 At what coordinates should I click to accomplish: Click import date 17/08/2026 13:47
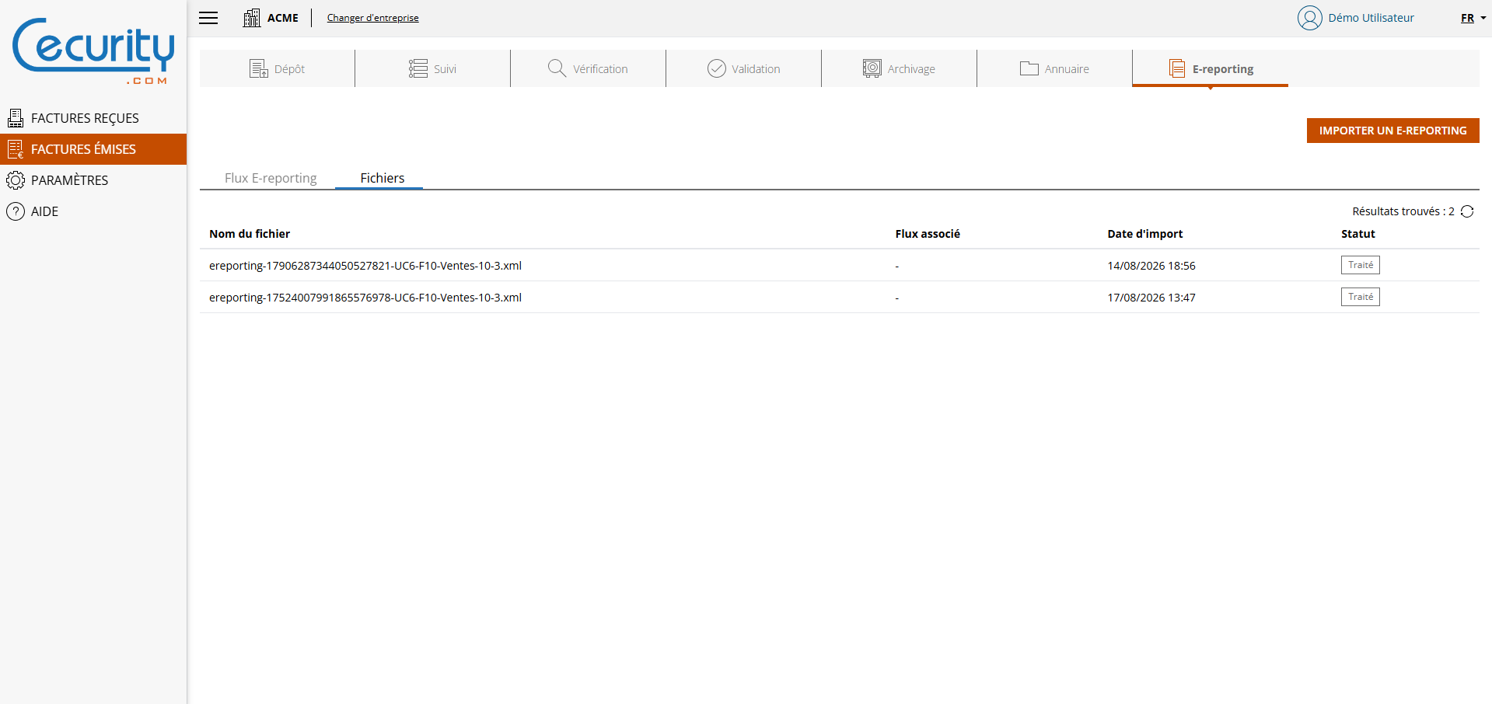tap(1151, 298)
